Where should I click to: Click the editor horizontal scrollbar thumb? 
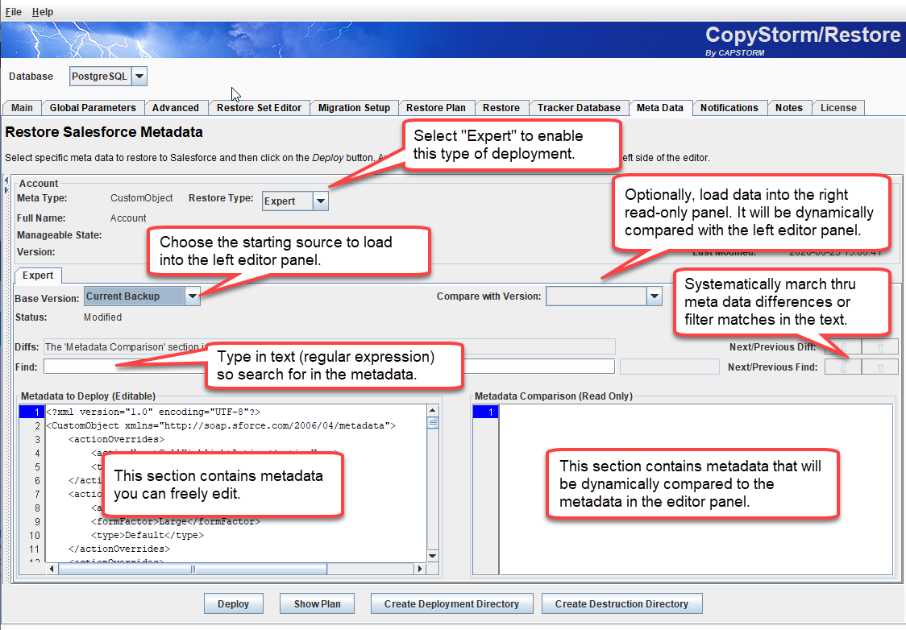[x=193, y=569]
